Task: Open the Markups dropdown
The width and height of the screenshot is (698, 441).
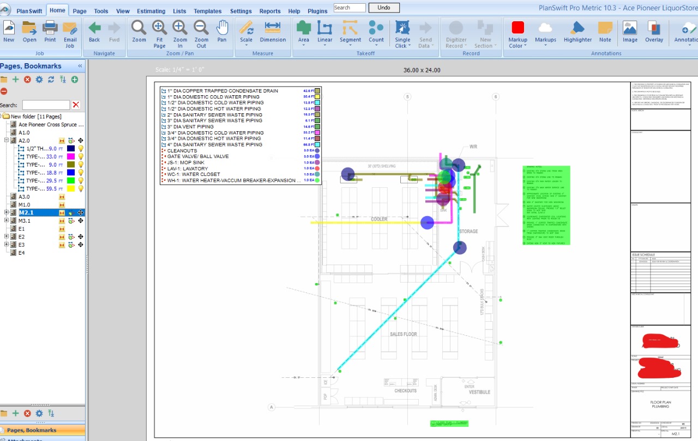Action: (x=545, y=45)
